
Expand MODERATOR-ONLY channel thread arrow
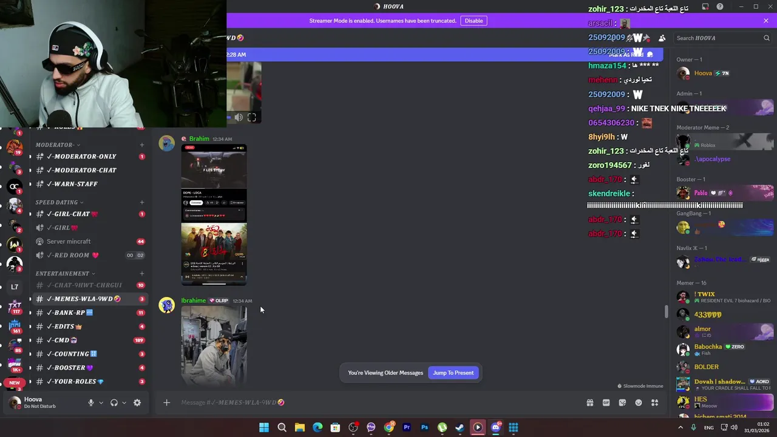pyautogui.click(x=30, y=157)
